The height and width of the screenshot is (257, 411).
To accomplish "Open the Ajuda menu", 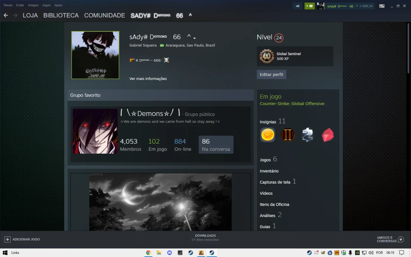I will pyautogui.click(x=58, y=5).
